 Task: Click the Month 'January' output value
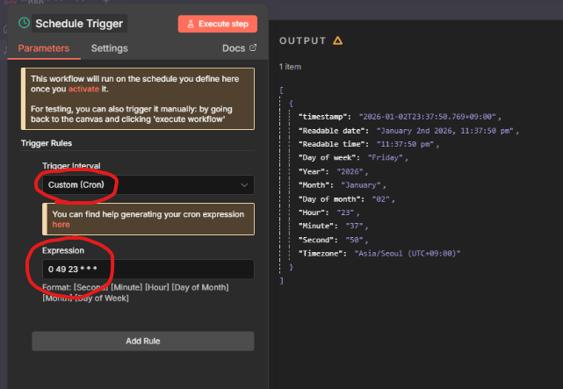point(362,185)
